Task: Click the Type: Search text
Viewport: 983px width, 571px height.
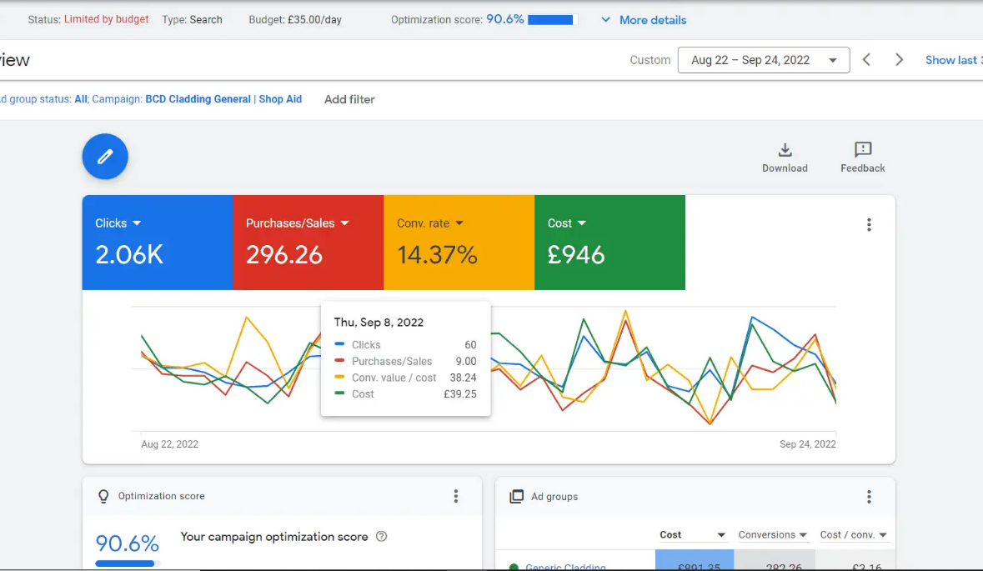Action: click(192, 19)
